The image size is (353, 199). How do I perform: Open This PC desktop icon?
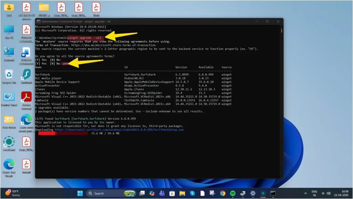[9, 32]
